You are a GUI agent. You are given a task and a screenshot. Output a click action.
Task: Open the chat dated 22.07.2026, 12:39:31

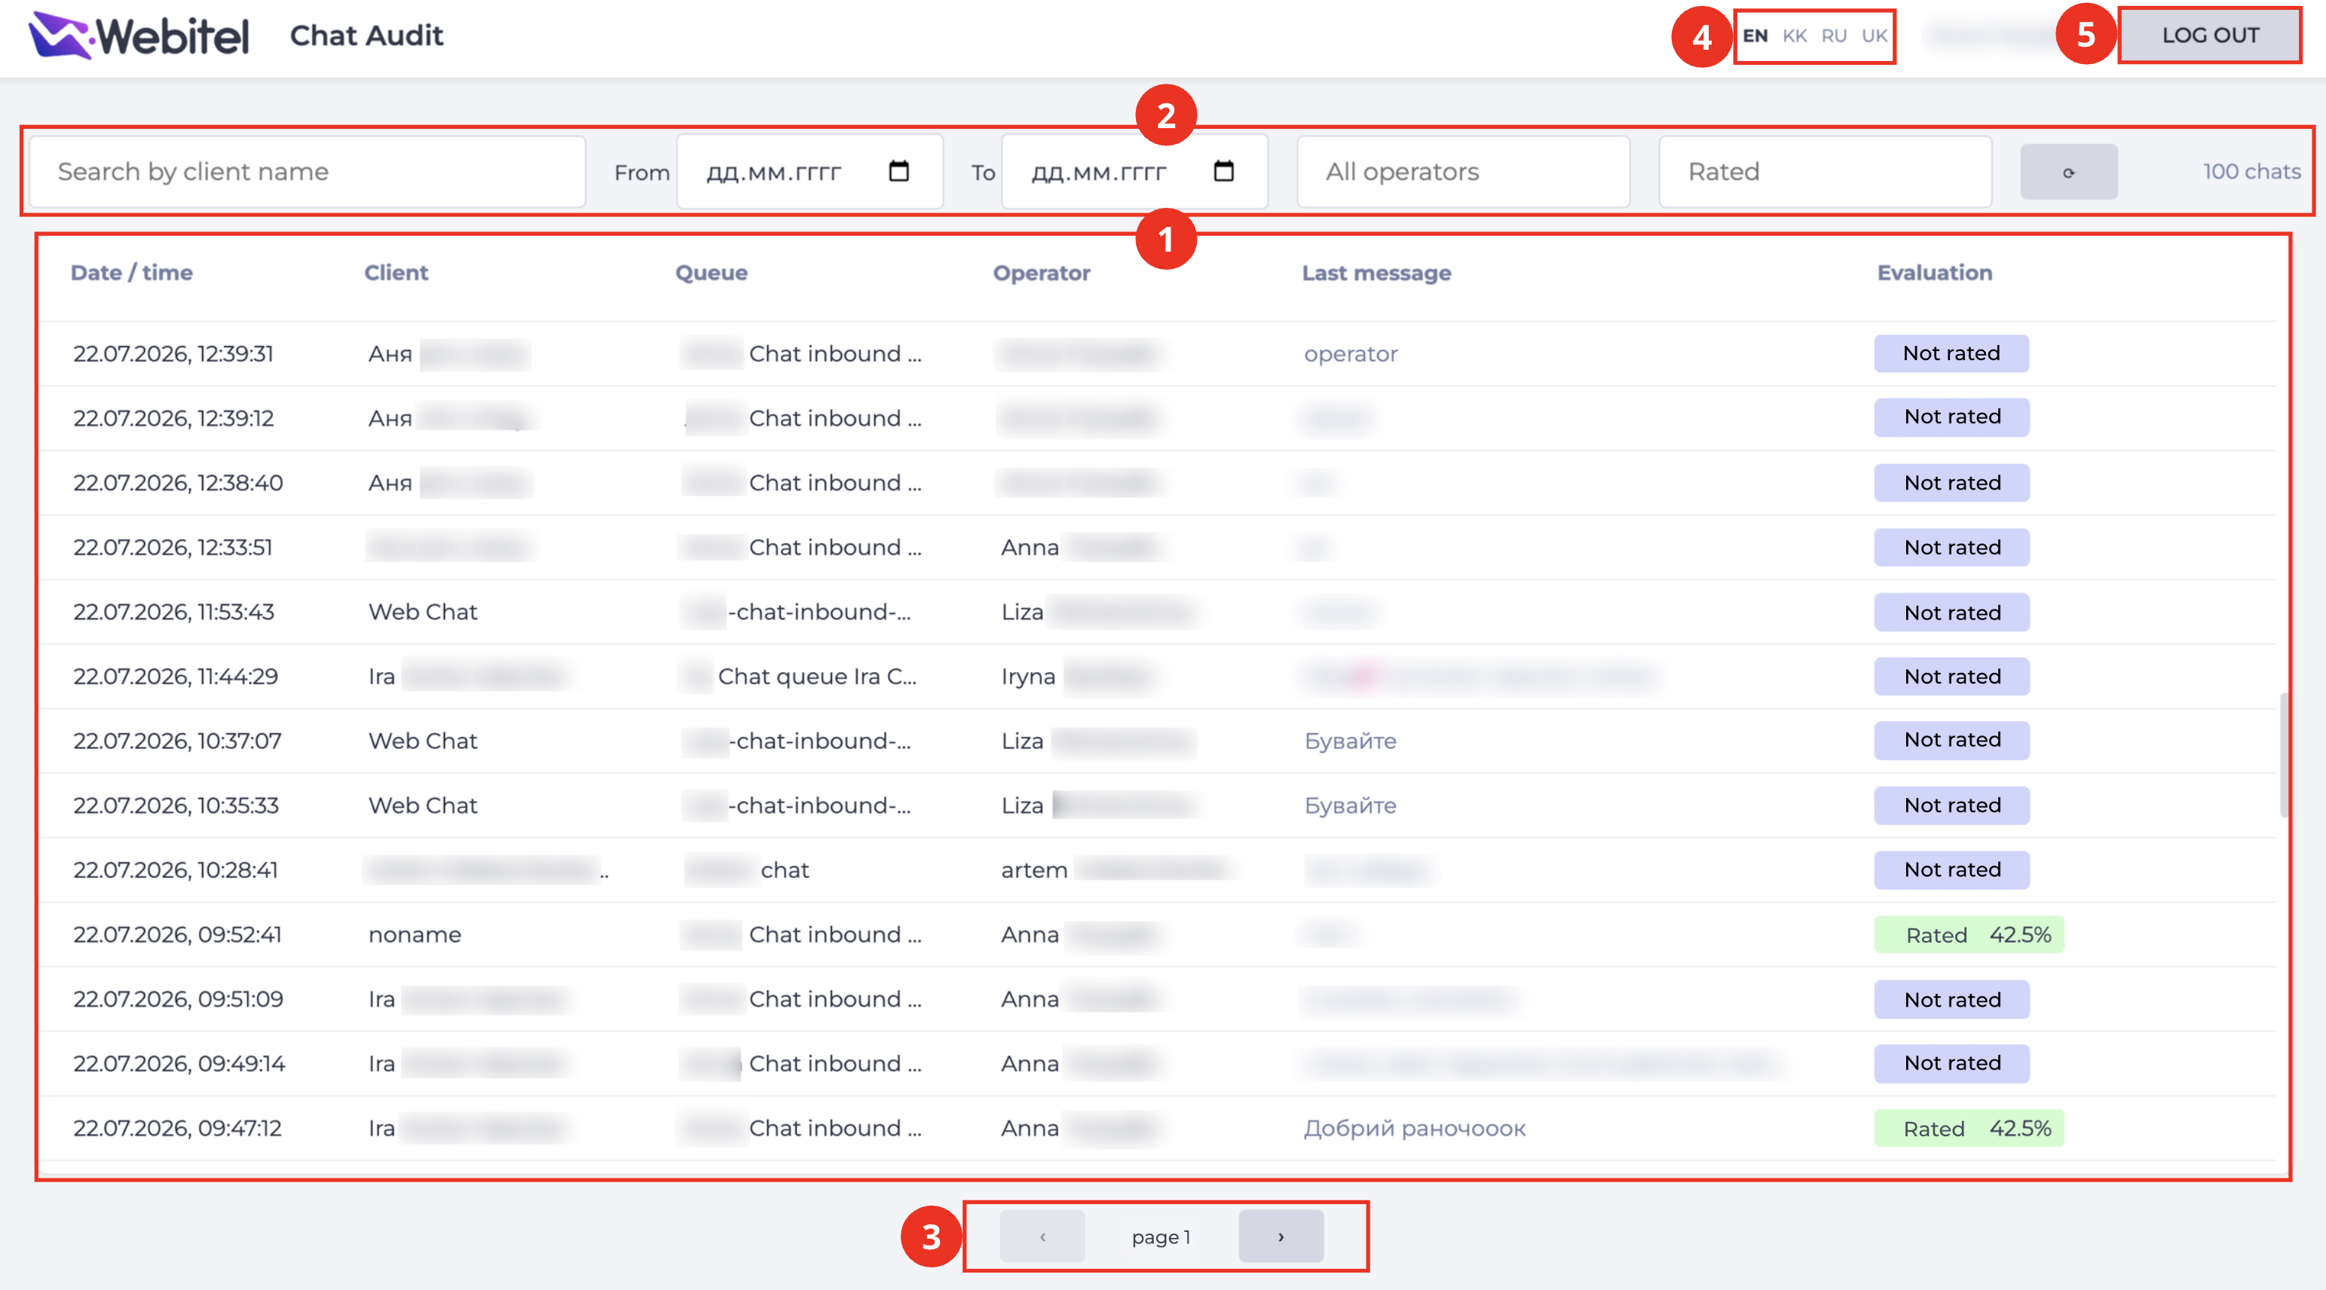[1157, 354]
